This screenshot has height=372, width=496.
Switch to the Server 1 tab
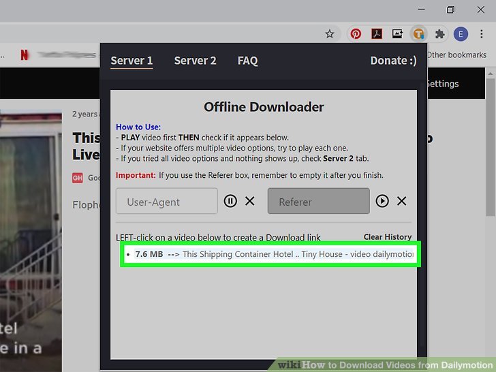131,61
